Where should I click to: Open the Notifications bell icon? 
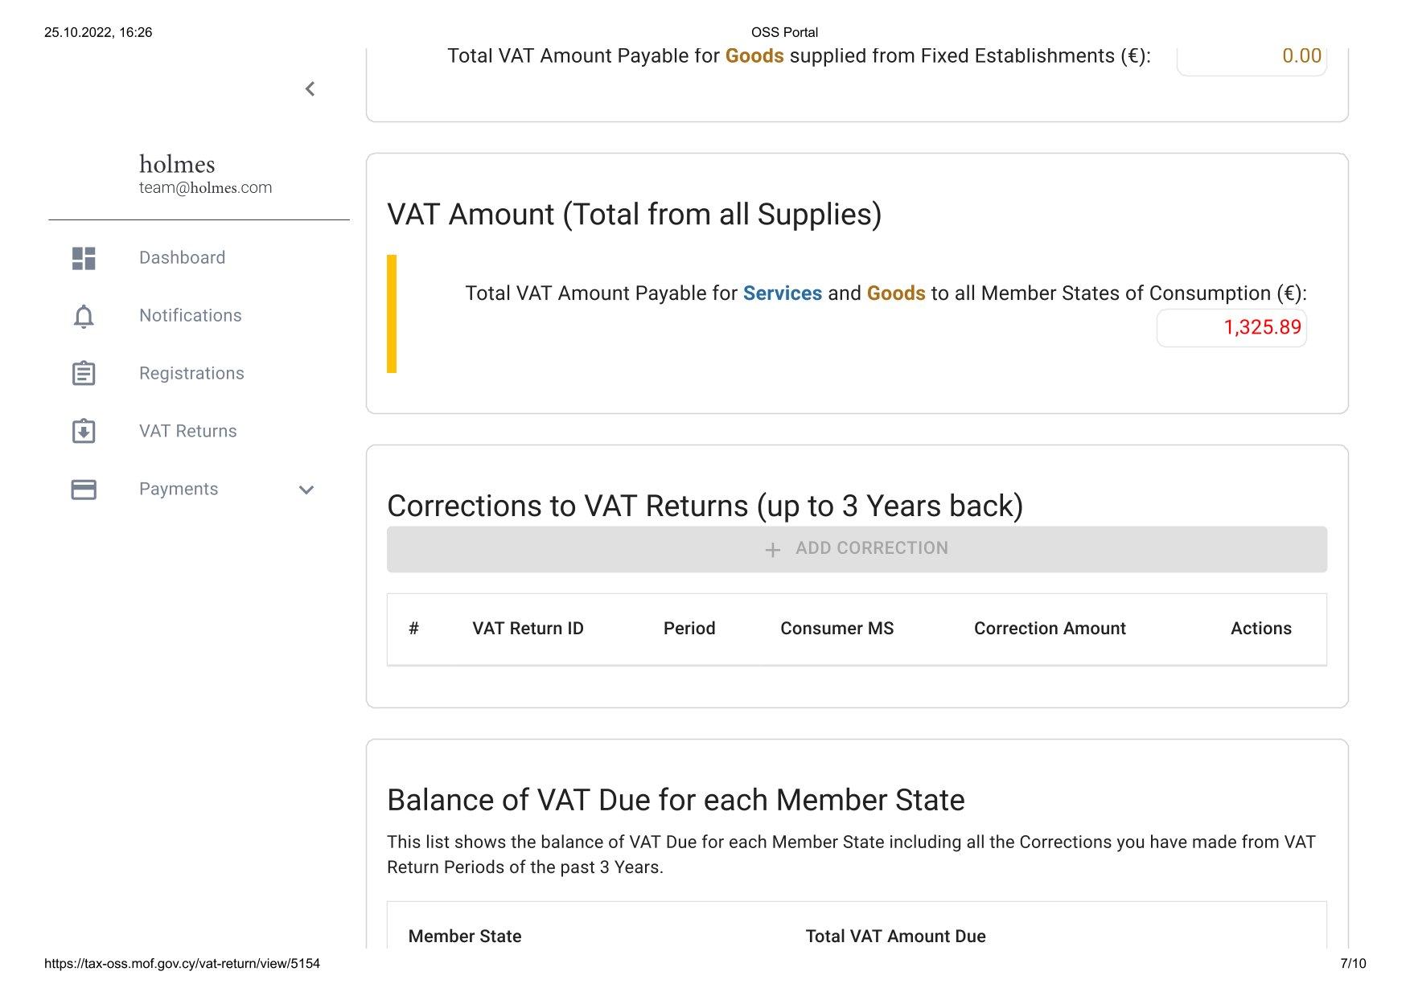pos(84,316)
